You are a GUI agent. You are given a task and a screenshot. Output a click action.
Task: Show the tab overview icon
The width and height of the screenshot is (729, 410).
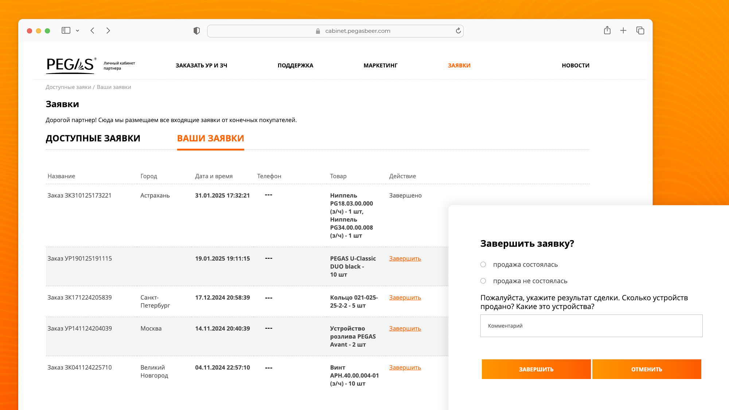tap(640, 31)
